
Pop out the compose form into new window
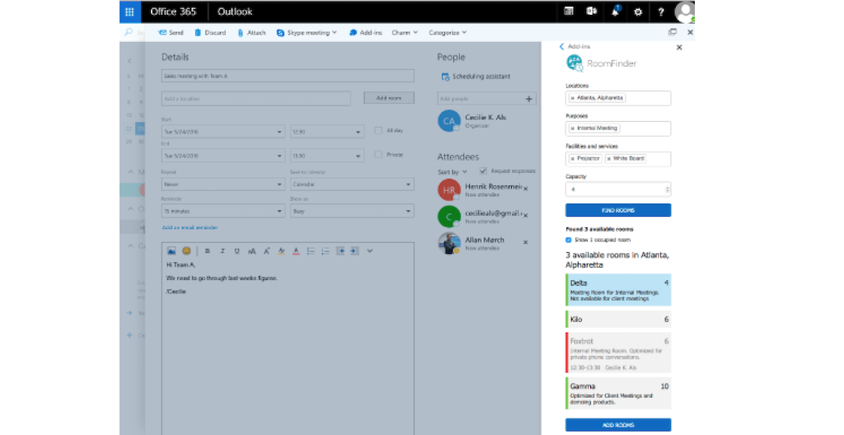[x=673, y=32]
